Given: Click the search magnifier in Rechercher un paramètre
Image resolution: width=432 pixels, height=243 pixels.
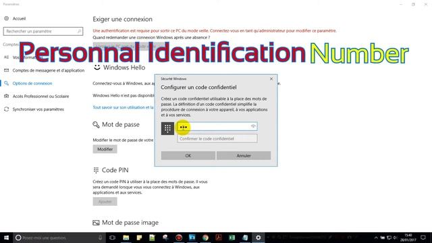Looking at the screenshot, I should tap(79, 31).
